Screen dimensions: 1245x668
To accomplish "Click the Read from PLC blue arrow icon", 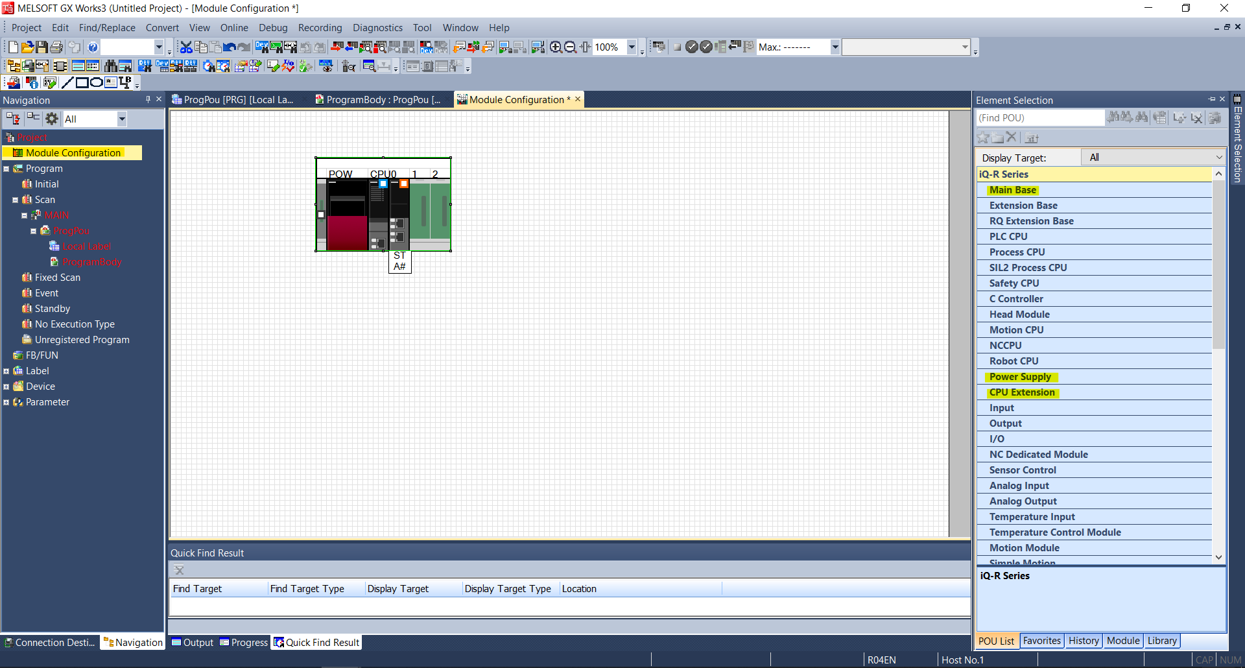I will tap(351, 47).
